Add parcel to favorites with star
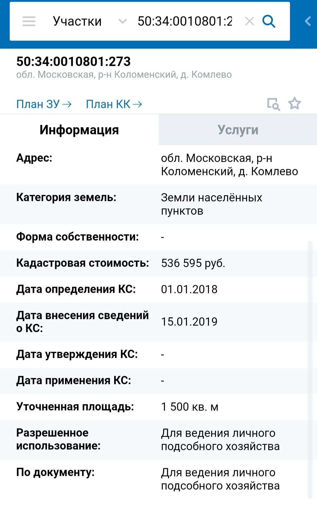 tap(294, 104)
